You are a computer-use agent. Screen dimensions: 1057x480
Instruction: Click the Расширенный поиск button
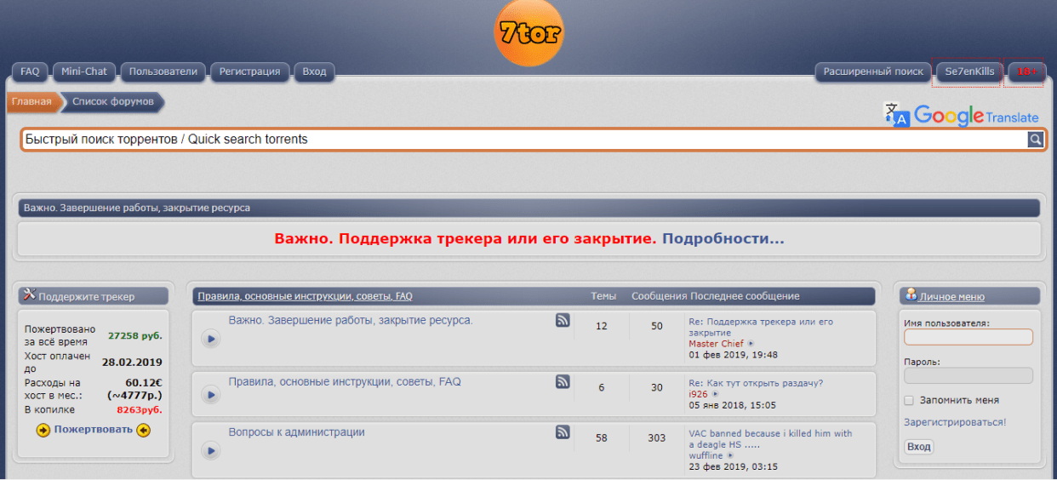873,71
